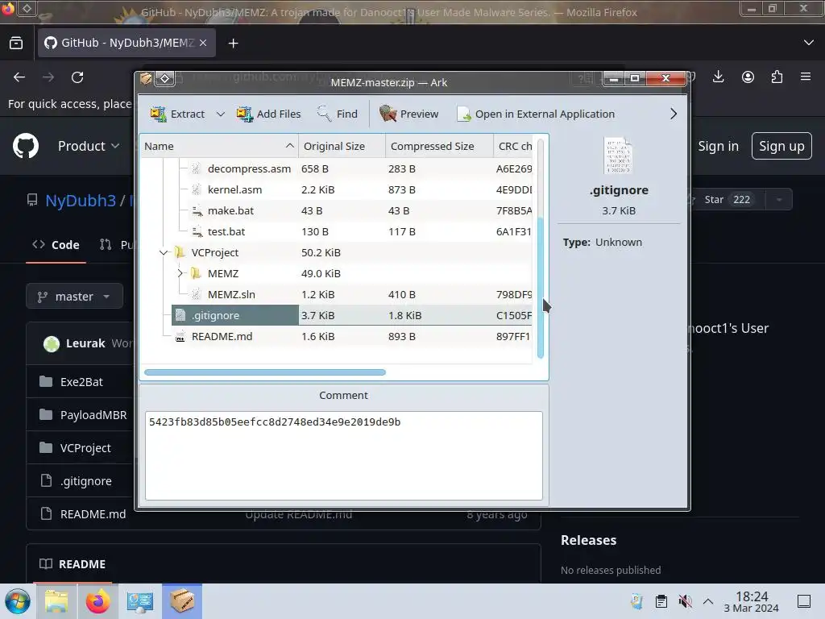The image size is (825, 619).
Task: Open the VCProject folder on GitHub
Action: pyautogui.click(x=85, y=448)
